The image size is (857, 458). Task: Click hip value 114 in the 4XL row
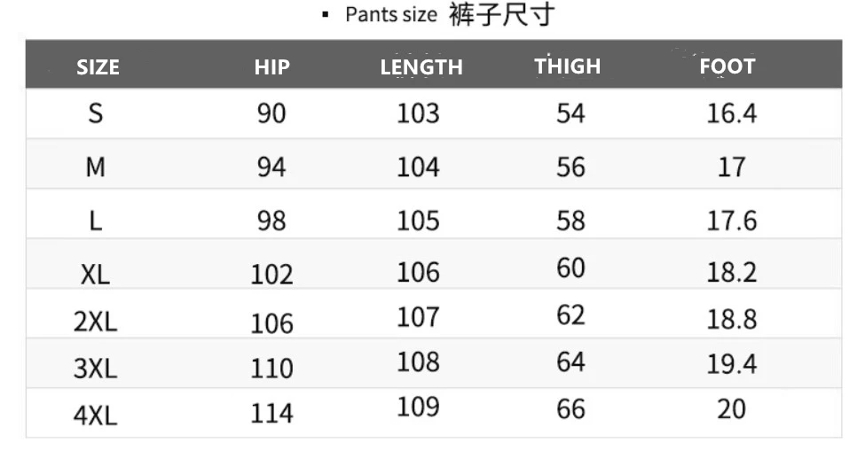click(271, 413)
